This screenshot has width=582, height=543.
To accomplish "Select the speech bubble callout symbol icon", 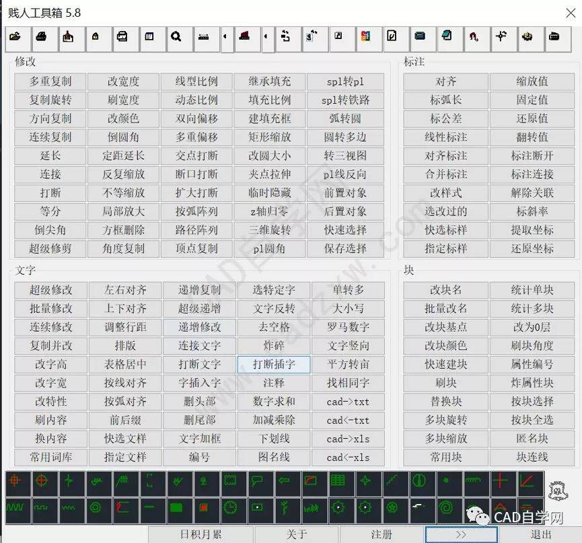I will click(256, 482).
